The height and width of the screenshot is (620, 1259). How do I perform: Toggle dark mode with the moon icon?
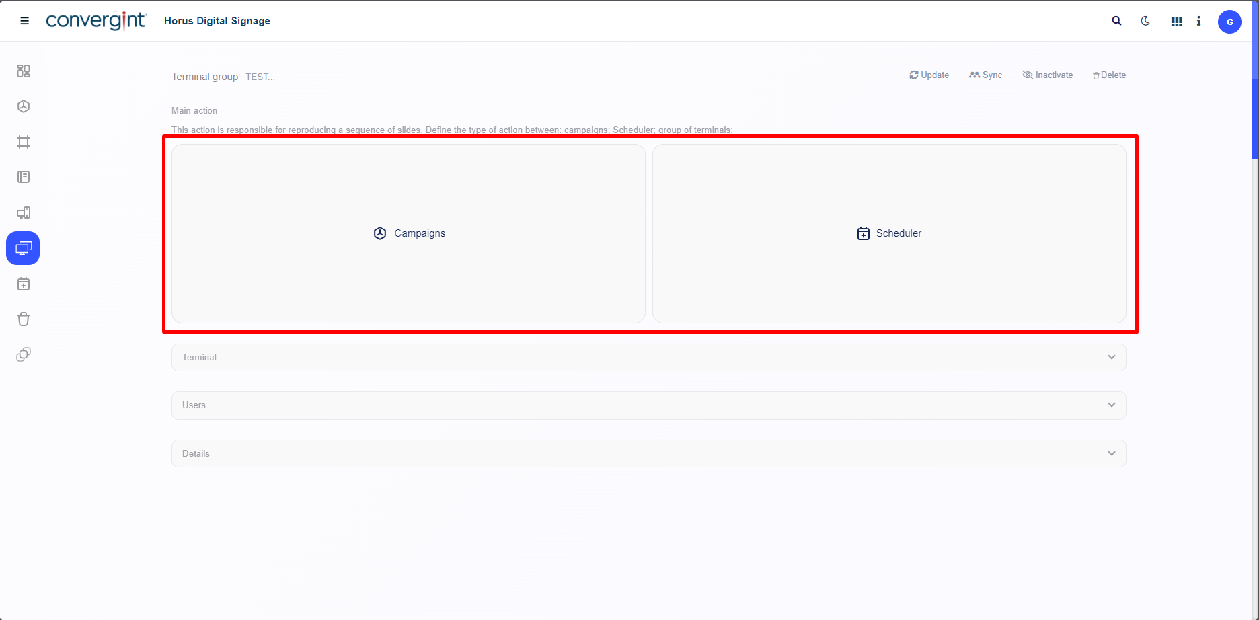pos(1145,21)
